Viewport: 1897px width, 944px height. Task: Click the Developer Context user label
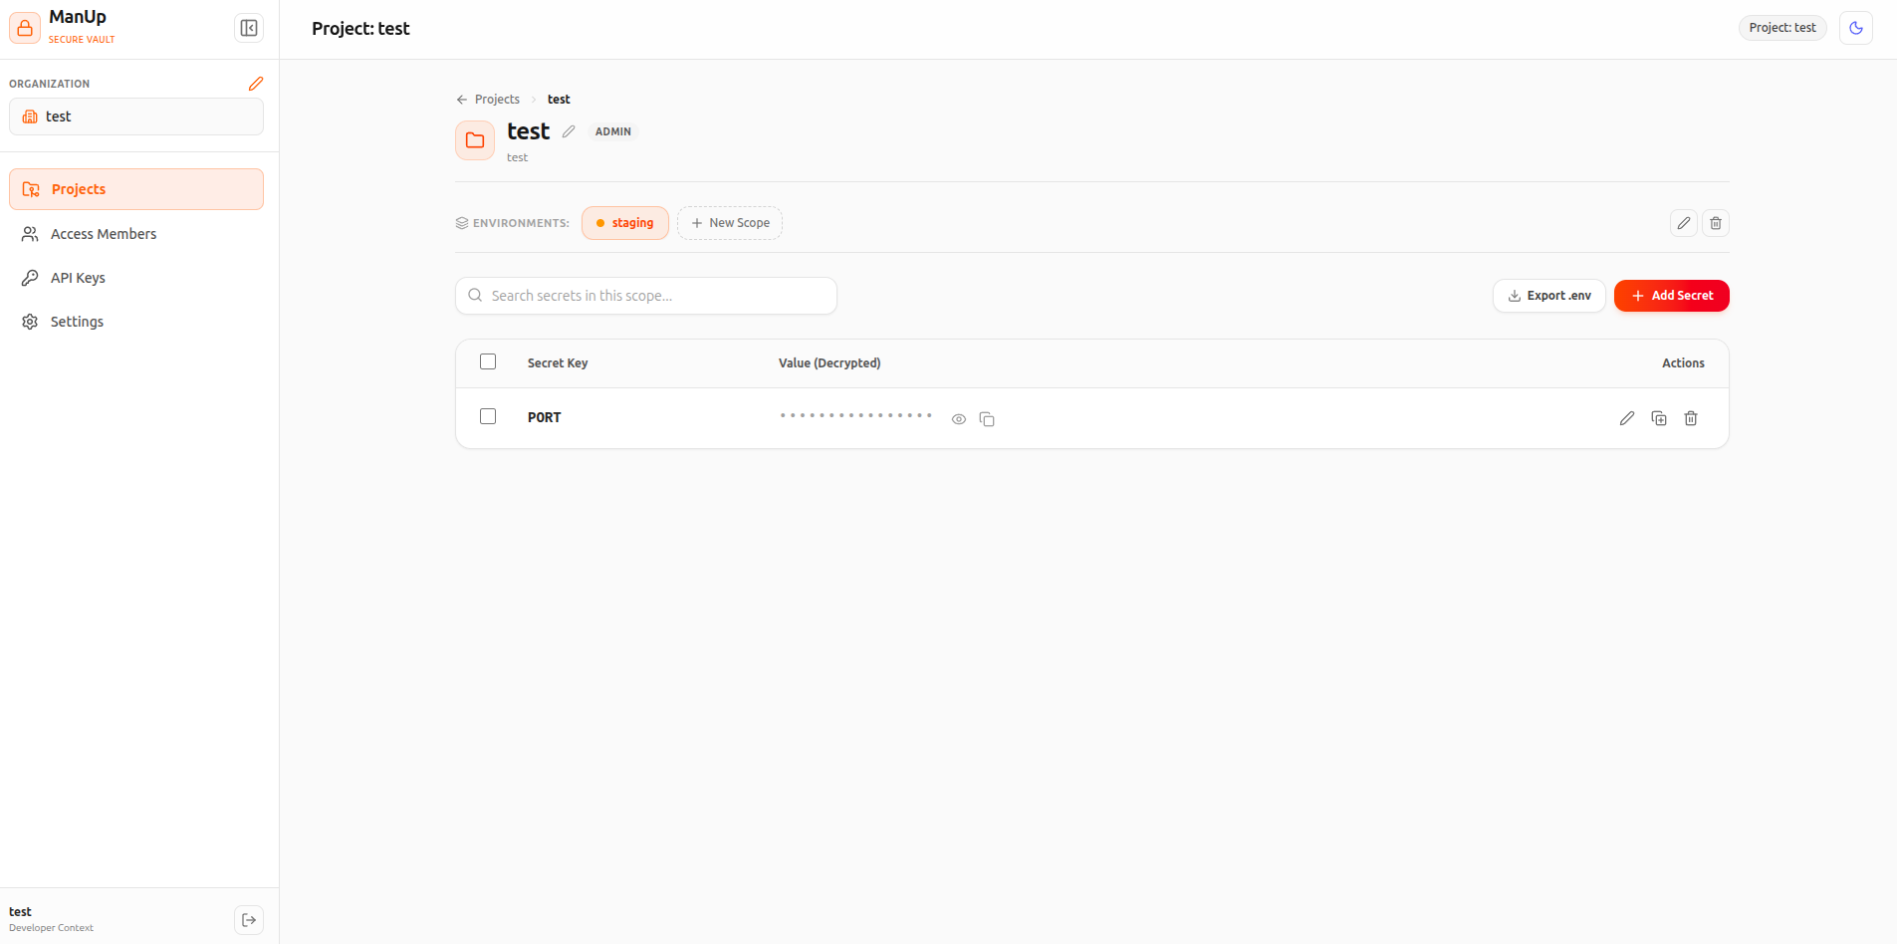click(51, 928)
